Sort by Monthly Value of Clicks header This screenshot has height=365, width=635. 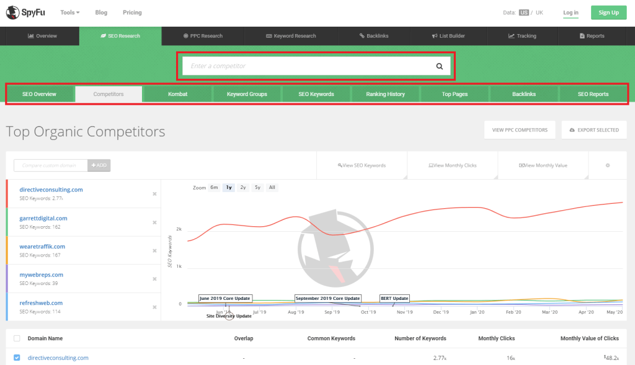click(x=590, y=338)
